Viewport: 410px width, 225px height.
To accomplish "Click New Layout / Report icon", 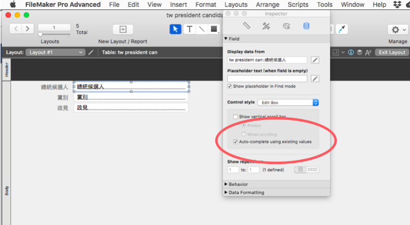I will pos(123,29).
